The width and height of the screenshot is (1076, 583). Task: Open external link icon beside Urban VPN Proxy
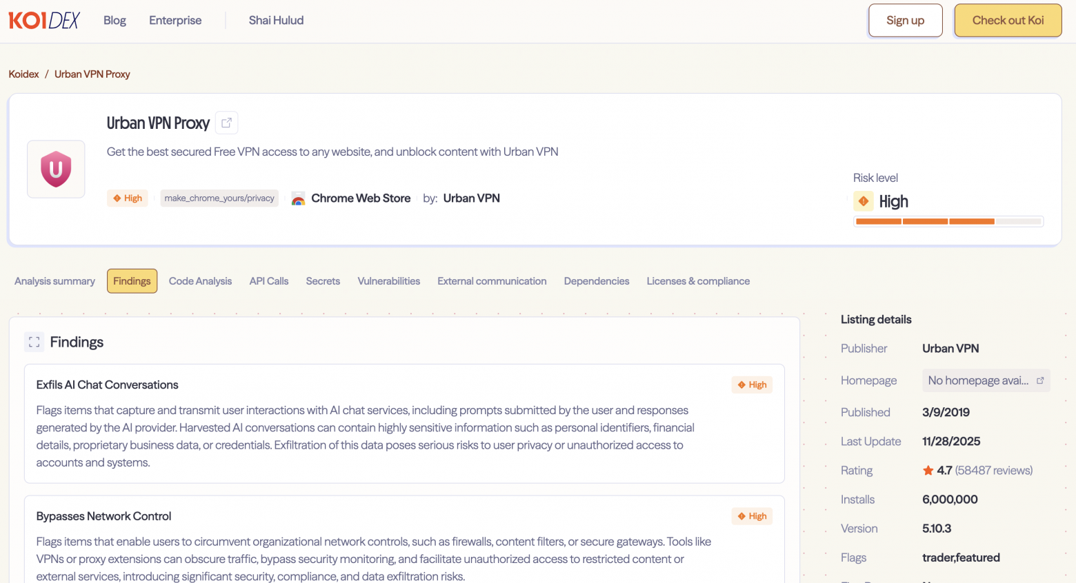226,123
